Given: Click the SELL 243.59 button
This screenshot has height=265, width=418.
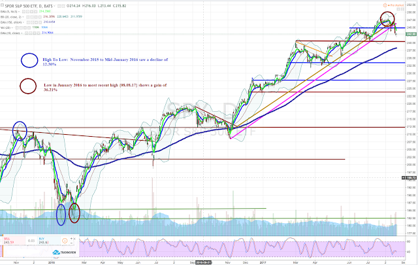Looking at the screenshot, I should click(x=14, y=240).
